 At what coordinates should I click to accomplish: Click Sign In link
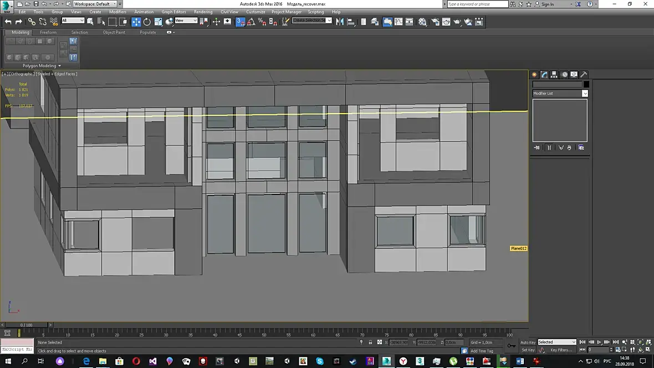click(547, 4)
